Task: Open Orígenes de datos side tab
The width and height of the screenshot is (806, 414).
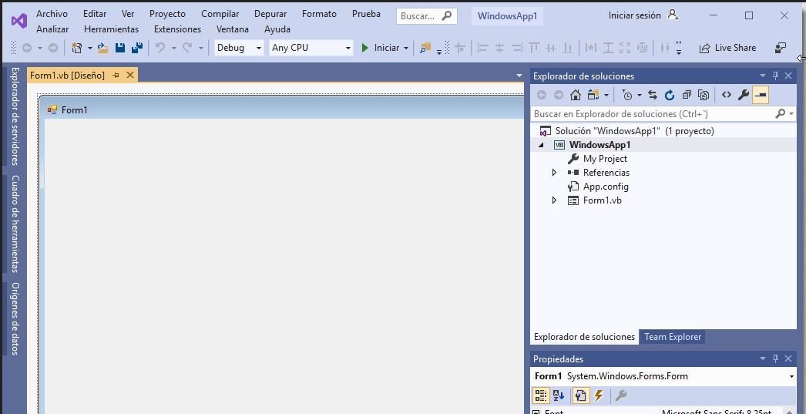Action: (15, 319)
